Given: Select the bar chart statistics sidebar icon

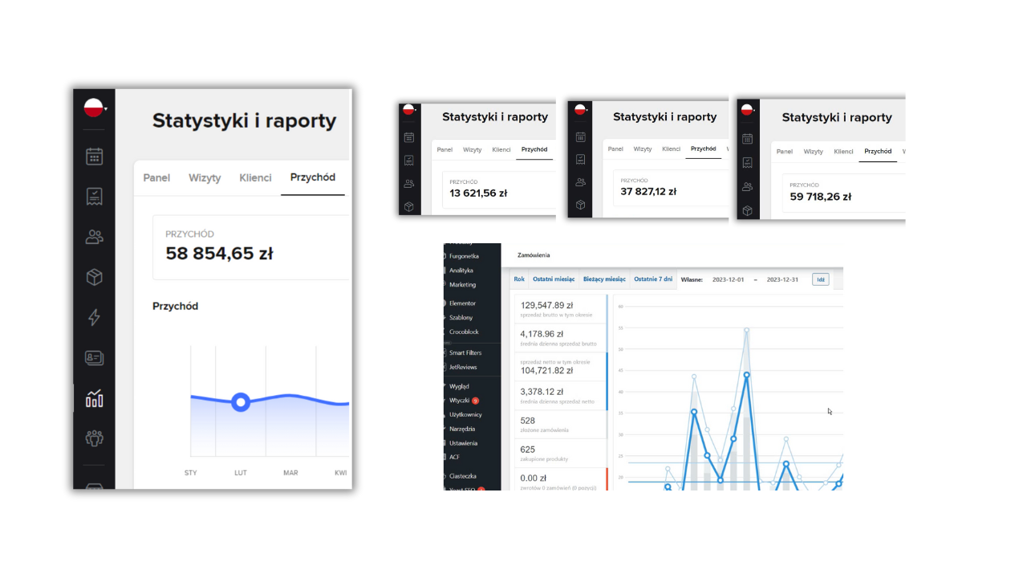Looking at the screenshot, I should point(94,398).
